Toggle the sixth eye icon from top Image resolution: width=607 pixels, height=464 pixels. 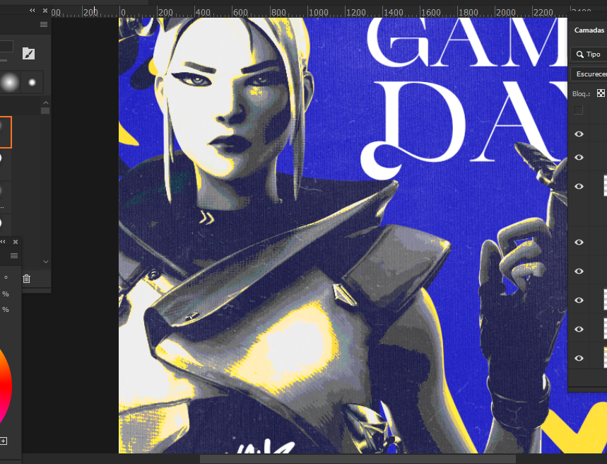(x=579, y=301)
